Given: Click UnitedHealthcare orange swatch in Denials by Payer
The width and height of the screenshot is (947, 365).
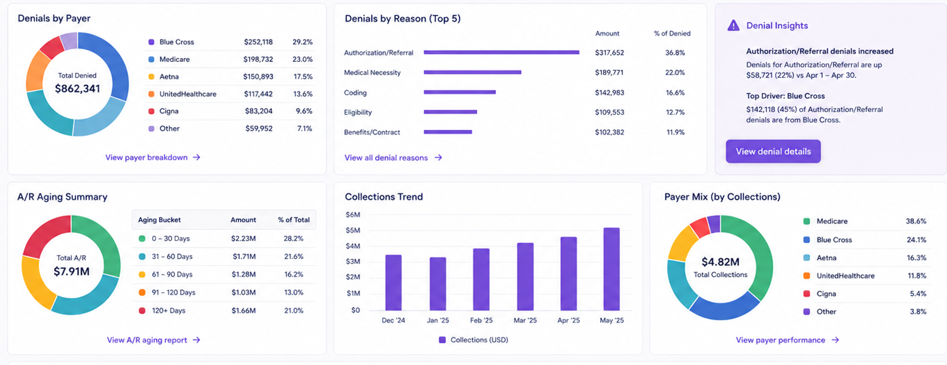Looking at the screenshot, I should tap(151, 94).
